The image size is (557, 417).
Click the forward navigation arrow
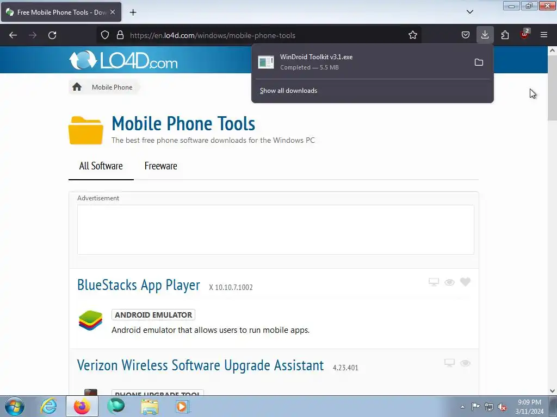[33, 35]
